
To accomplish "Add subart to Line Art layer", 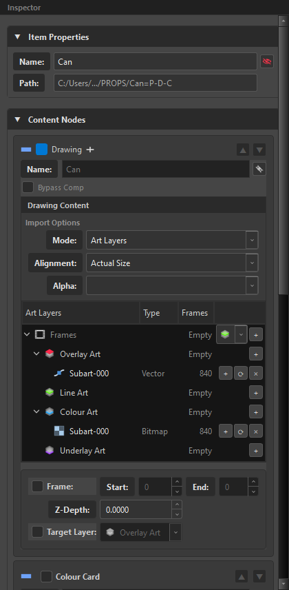I will [x=255, y=393].
